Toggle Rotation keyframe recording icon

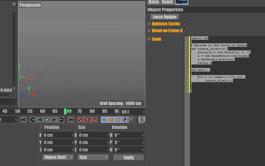118,120
